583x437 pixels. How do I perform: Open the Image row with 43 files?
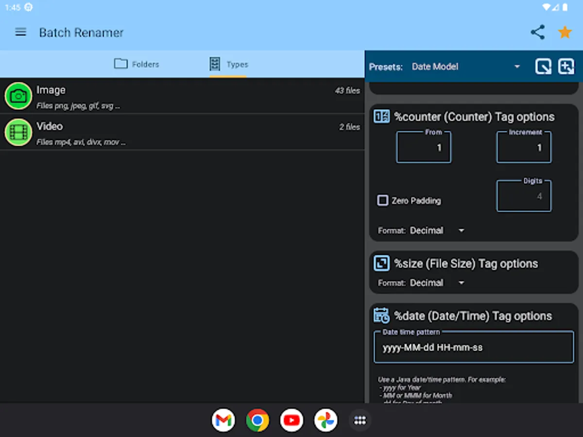pos(194,96)
